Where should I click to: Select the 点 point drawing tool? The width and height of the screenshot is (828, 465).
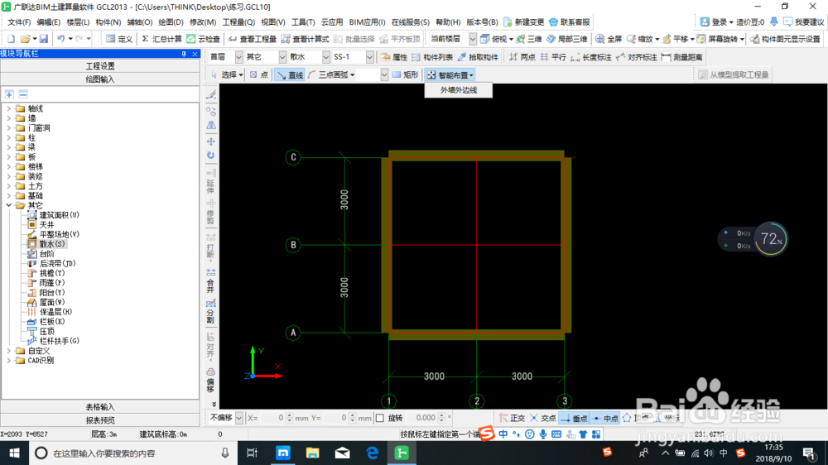click(x=258, y=75)
